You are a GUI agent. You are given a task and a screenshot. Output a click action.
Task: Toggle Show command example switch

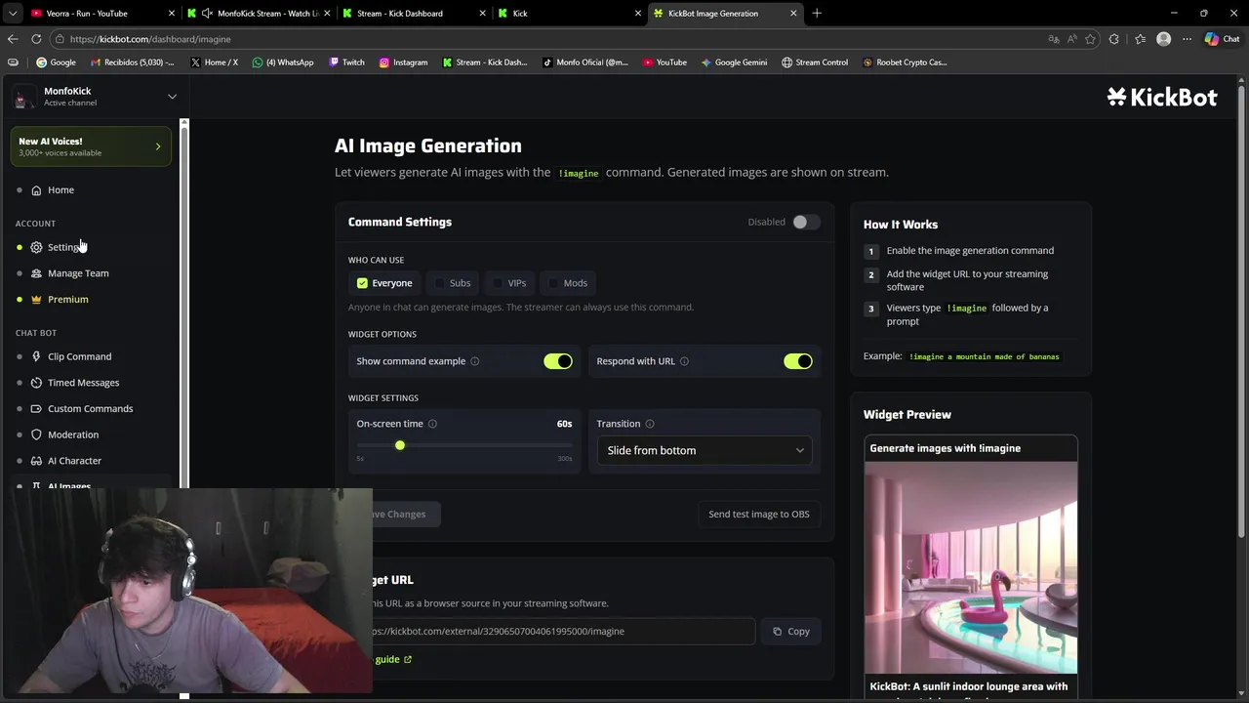tap(558, 361)
